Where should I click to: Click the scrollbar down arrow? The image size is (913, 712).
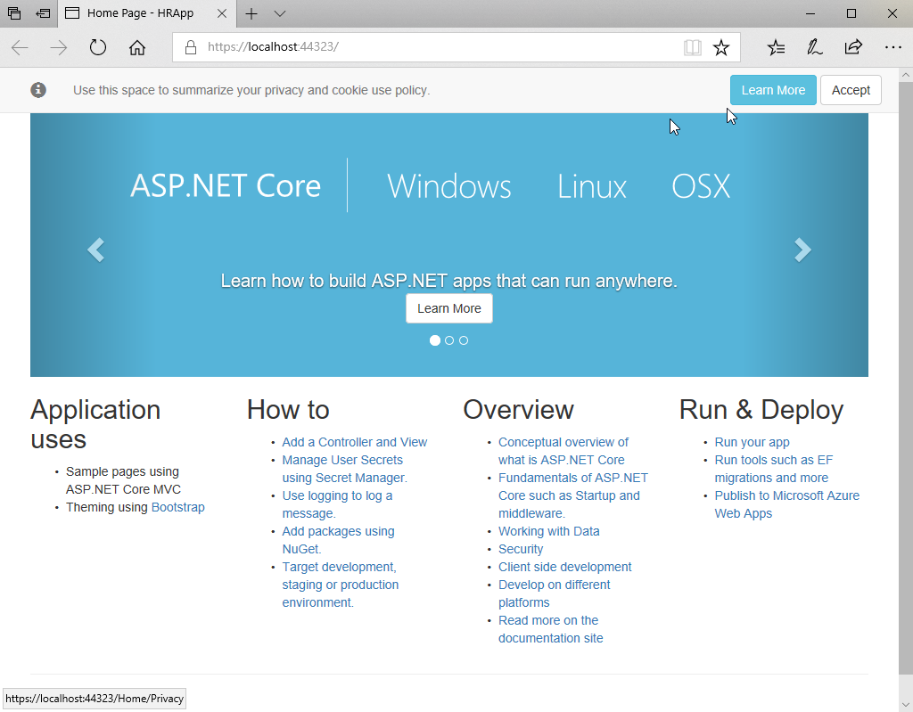coord(906,705)
